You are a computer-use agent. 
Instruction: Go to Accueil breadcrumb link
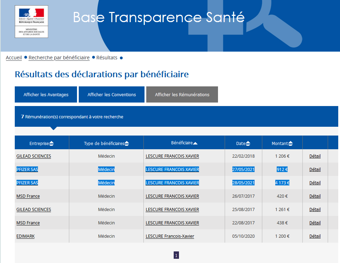14,58
